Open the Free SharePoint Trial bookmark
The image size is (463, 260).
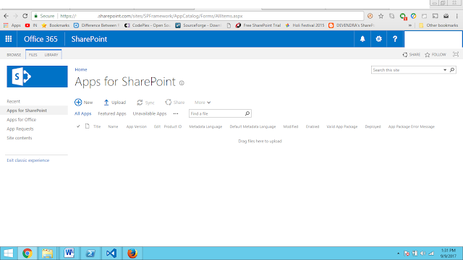pos(258,25)
